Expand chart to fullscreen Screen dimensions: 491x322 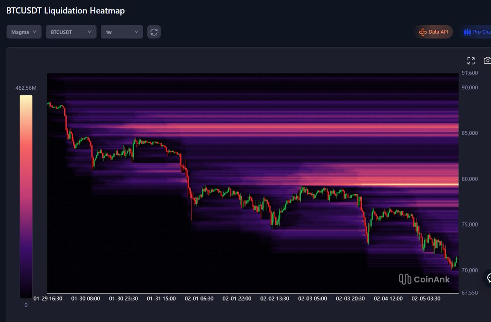(x=471, y=61)
